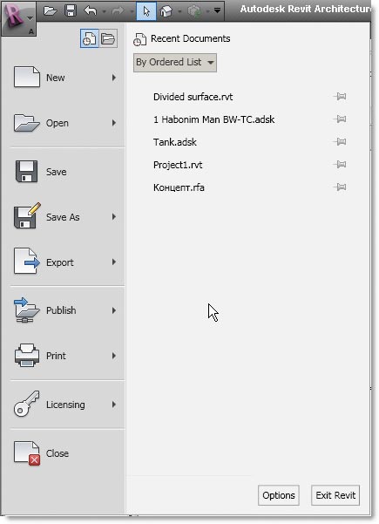The image size is (379, 524).
Task: Open the Save As menu item
Action: point(67,217)
